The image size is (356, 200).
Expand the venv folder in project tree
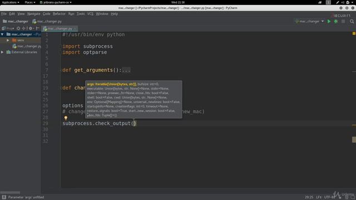pyautogui.click(x=8, y=40)
